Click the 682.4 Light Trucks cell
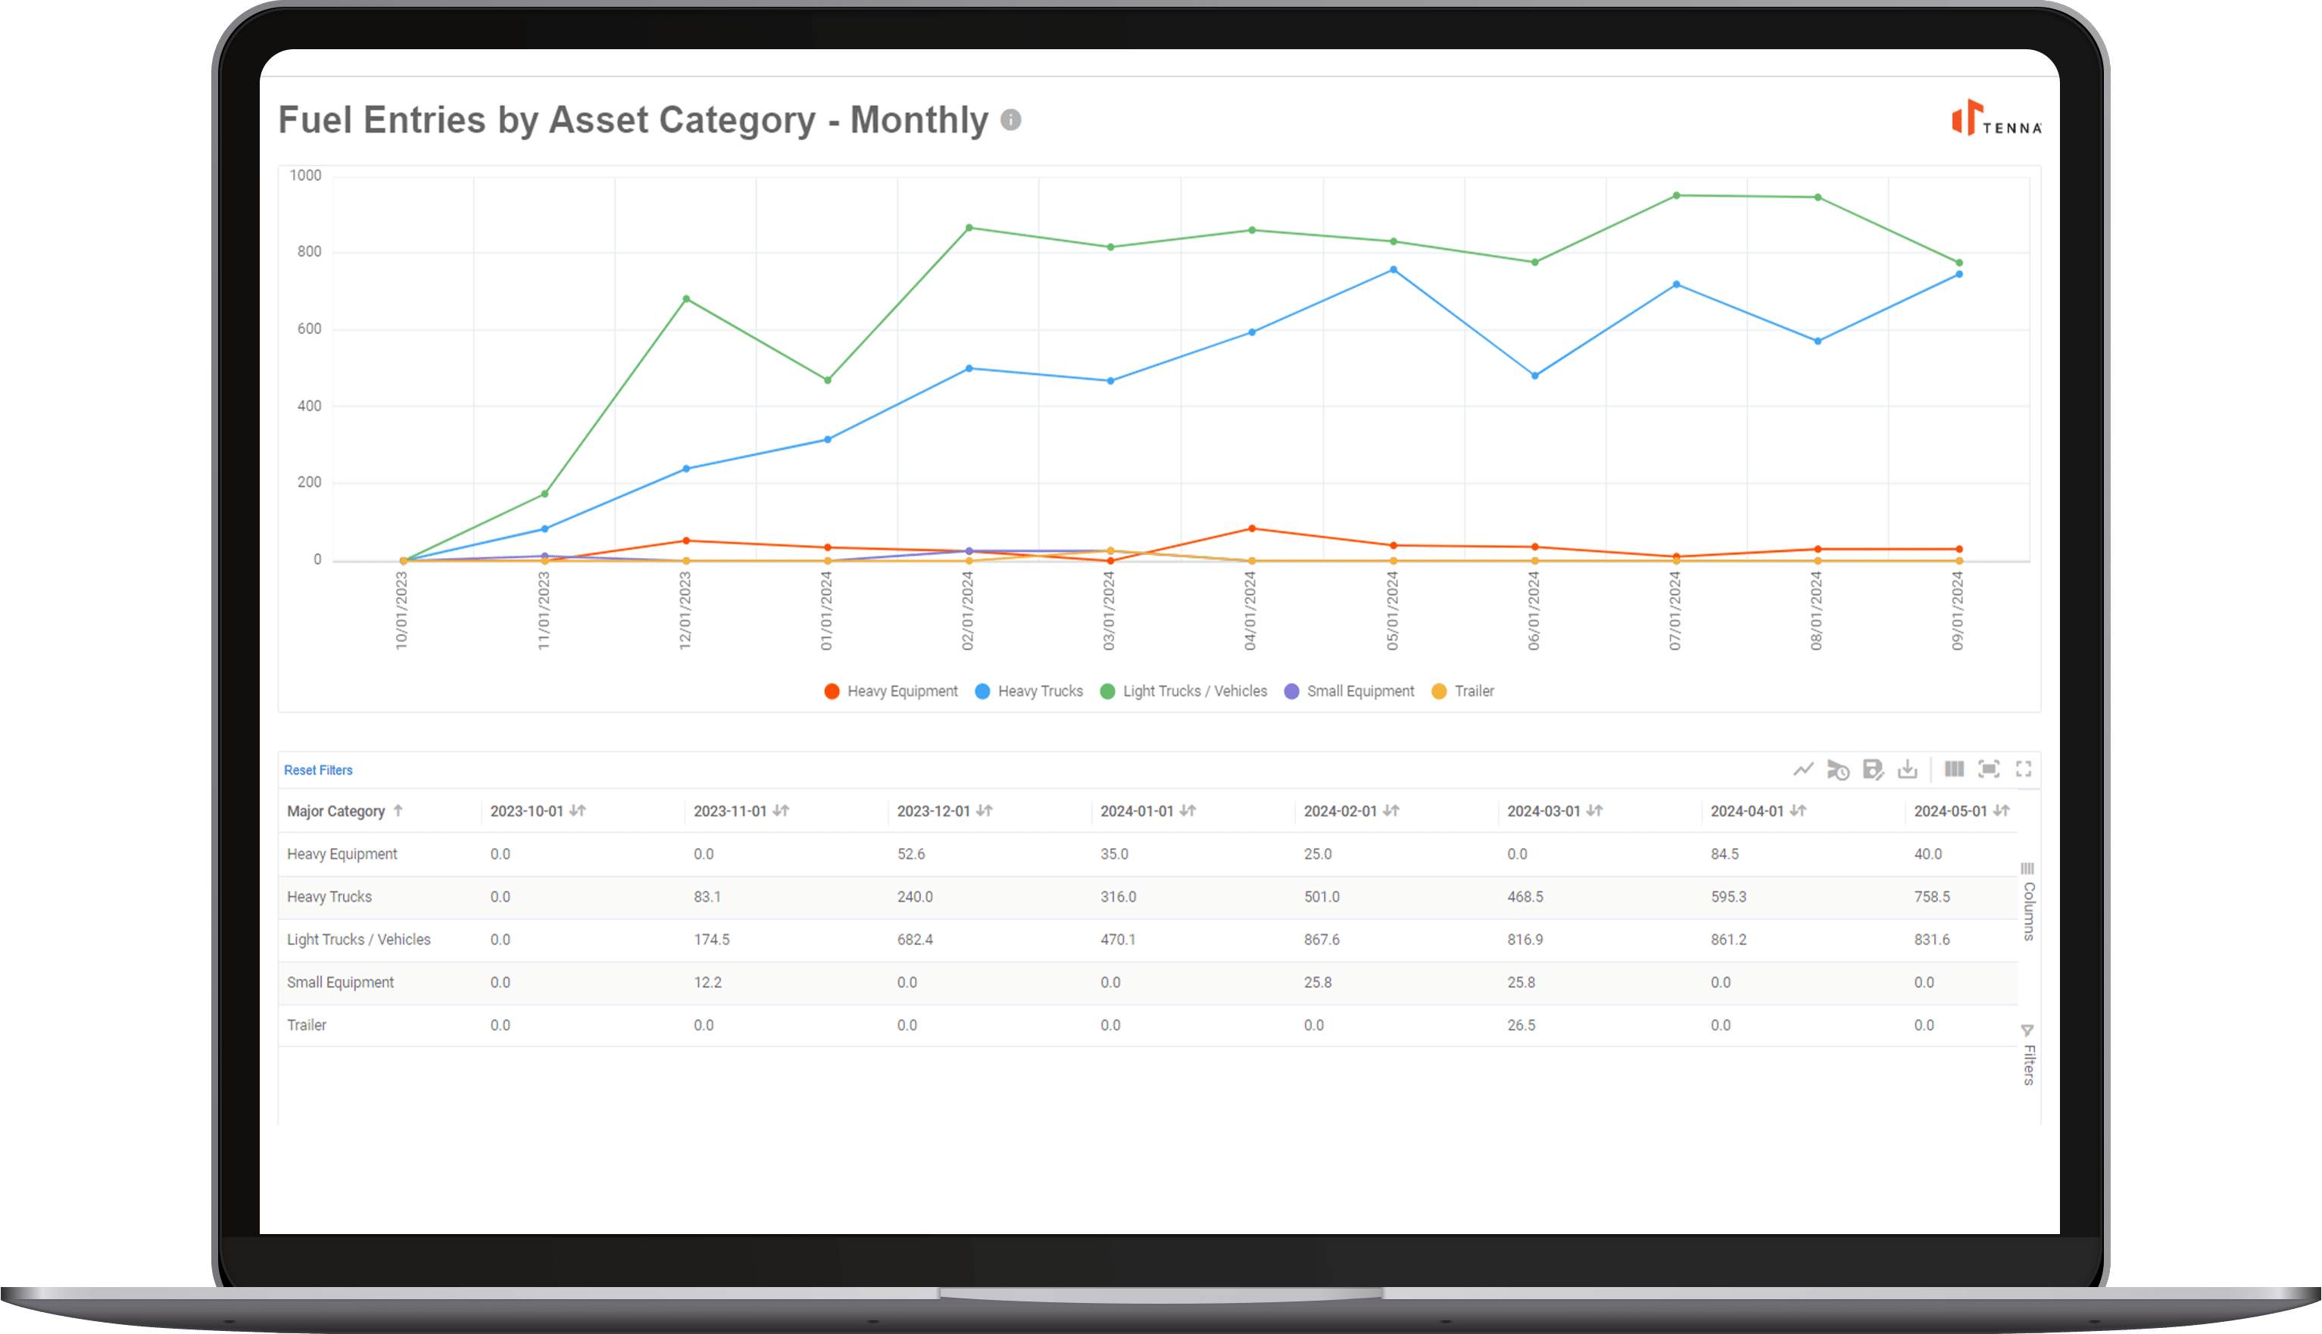This screenshot has height=1334, width=2322. coord(915,940)
